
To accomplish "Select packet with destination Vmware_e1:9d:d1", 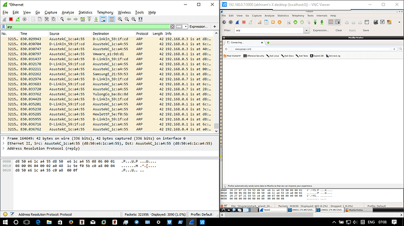I will (107, 54).
